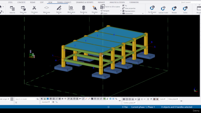Open the MANAGE ribbon tab
201x113 pixels.
point(101,2)
